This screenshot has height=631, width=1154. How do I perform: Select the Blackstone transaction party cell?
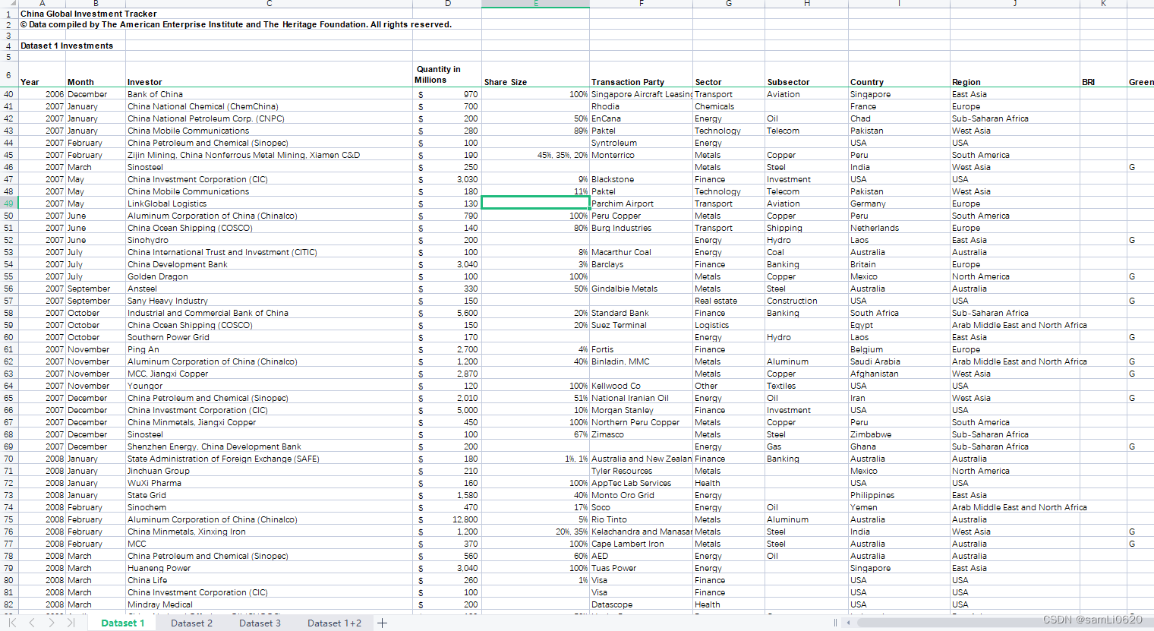[641, 179]
